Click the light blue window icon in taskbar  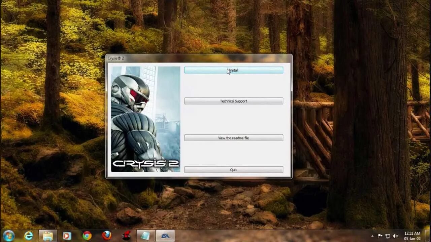pos(145,236)
